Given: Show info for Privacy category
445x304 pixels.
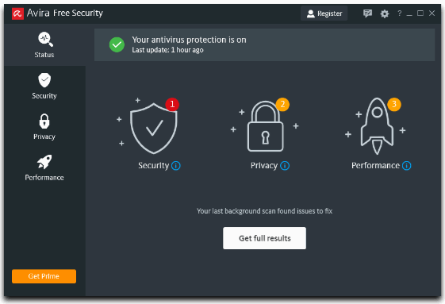Looking at the screenshot, I should point(285,166).
